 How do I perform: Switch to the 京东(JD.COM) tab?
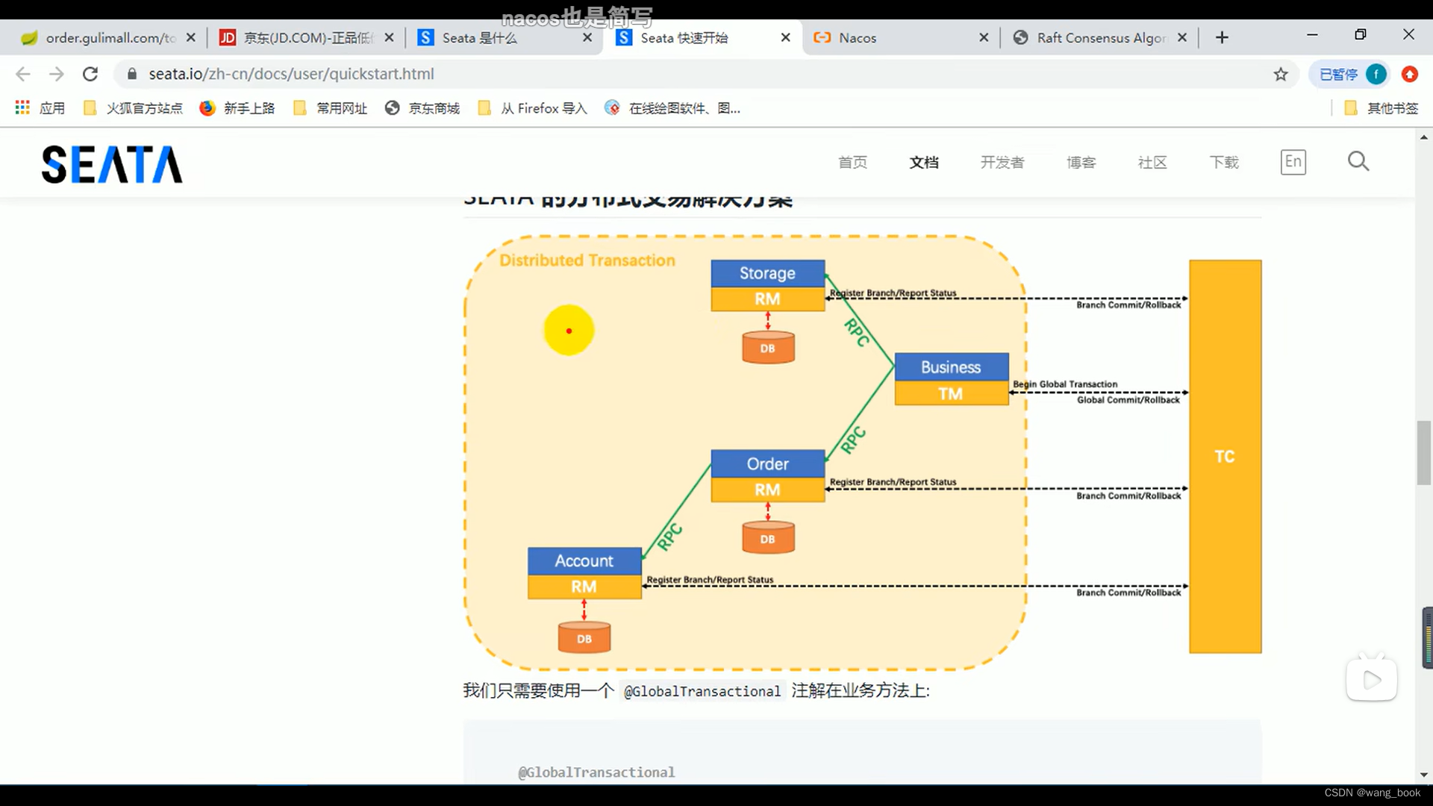point(307,37)
